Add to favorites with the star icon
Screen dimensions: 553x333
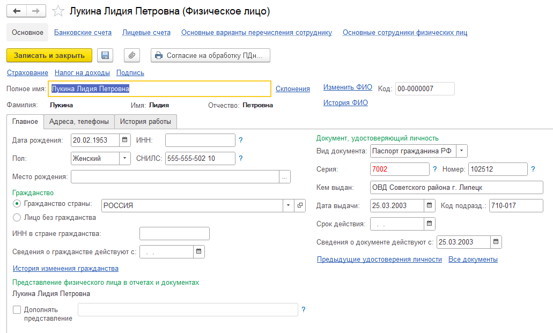58,11
